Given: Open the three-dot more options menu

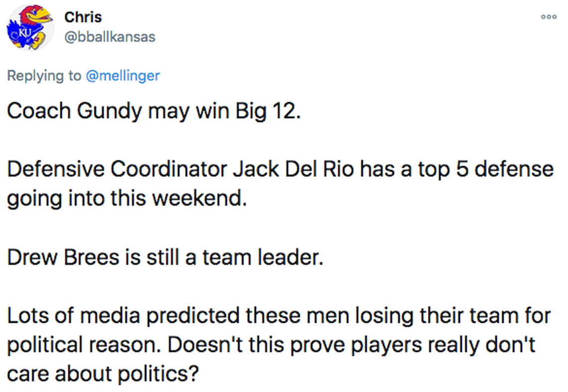Looking at the screenshot, I should 549,17.
